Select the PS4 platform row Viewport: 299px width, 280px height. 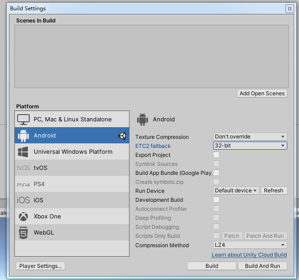point(72,184)
